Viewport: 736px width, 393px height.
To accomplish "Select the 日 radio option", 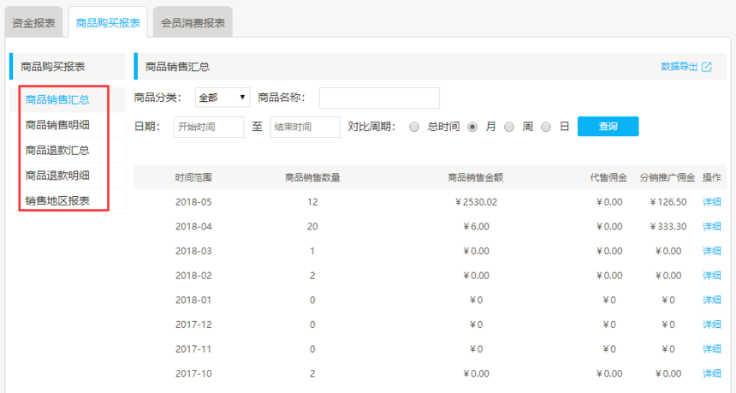I will [546, 127].
